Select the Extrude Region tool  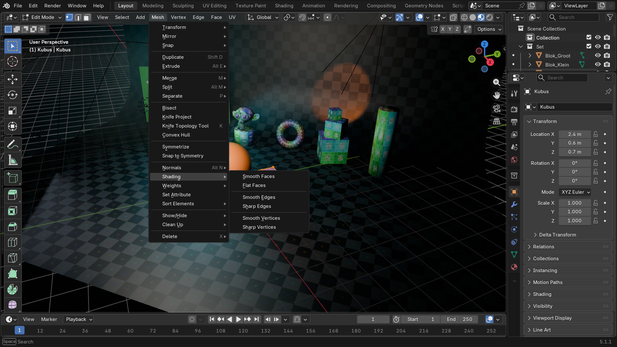pyautogui.click(x=13, y=195)
